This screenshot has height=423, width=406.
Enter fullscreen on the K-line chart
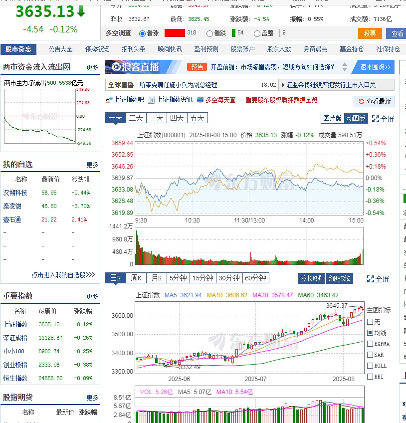377,278
